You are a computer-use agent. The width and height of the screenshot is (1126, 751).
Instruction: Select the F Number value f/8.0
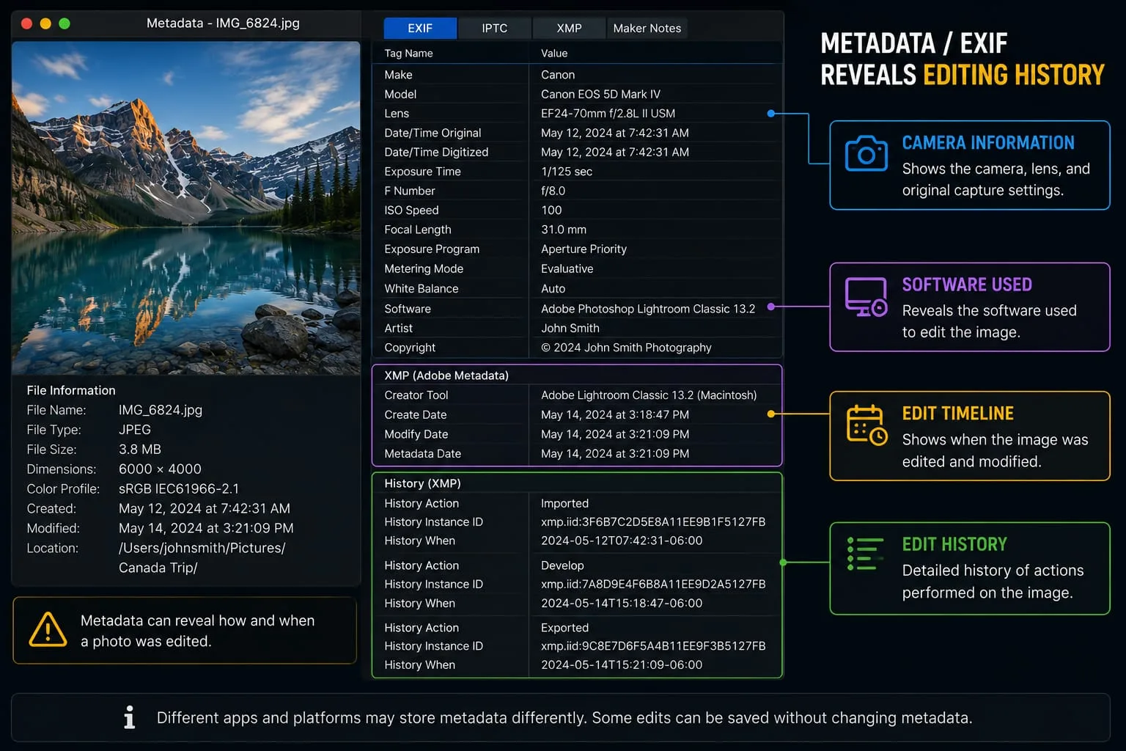pyautogui.click(x=553, y=191)
